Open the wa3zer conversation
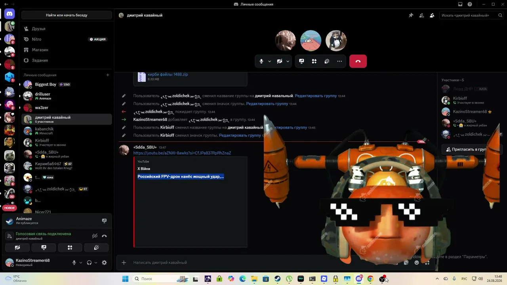The image size is (507, 285). 67,108
